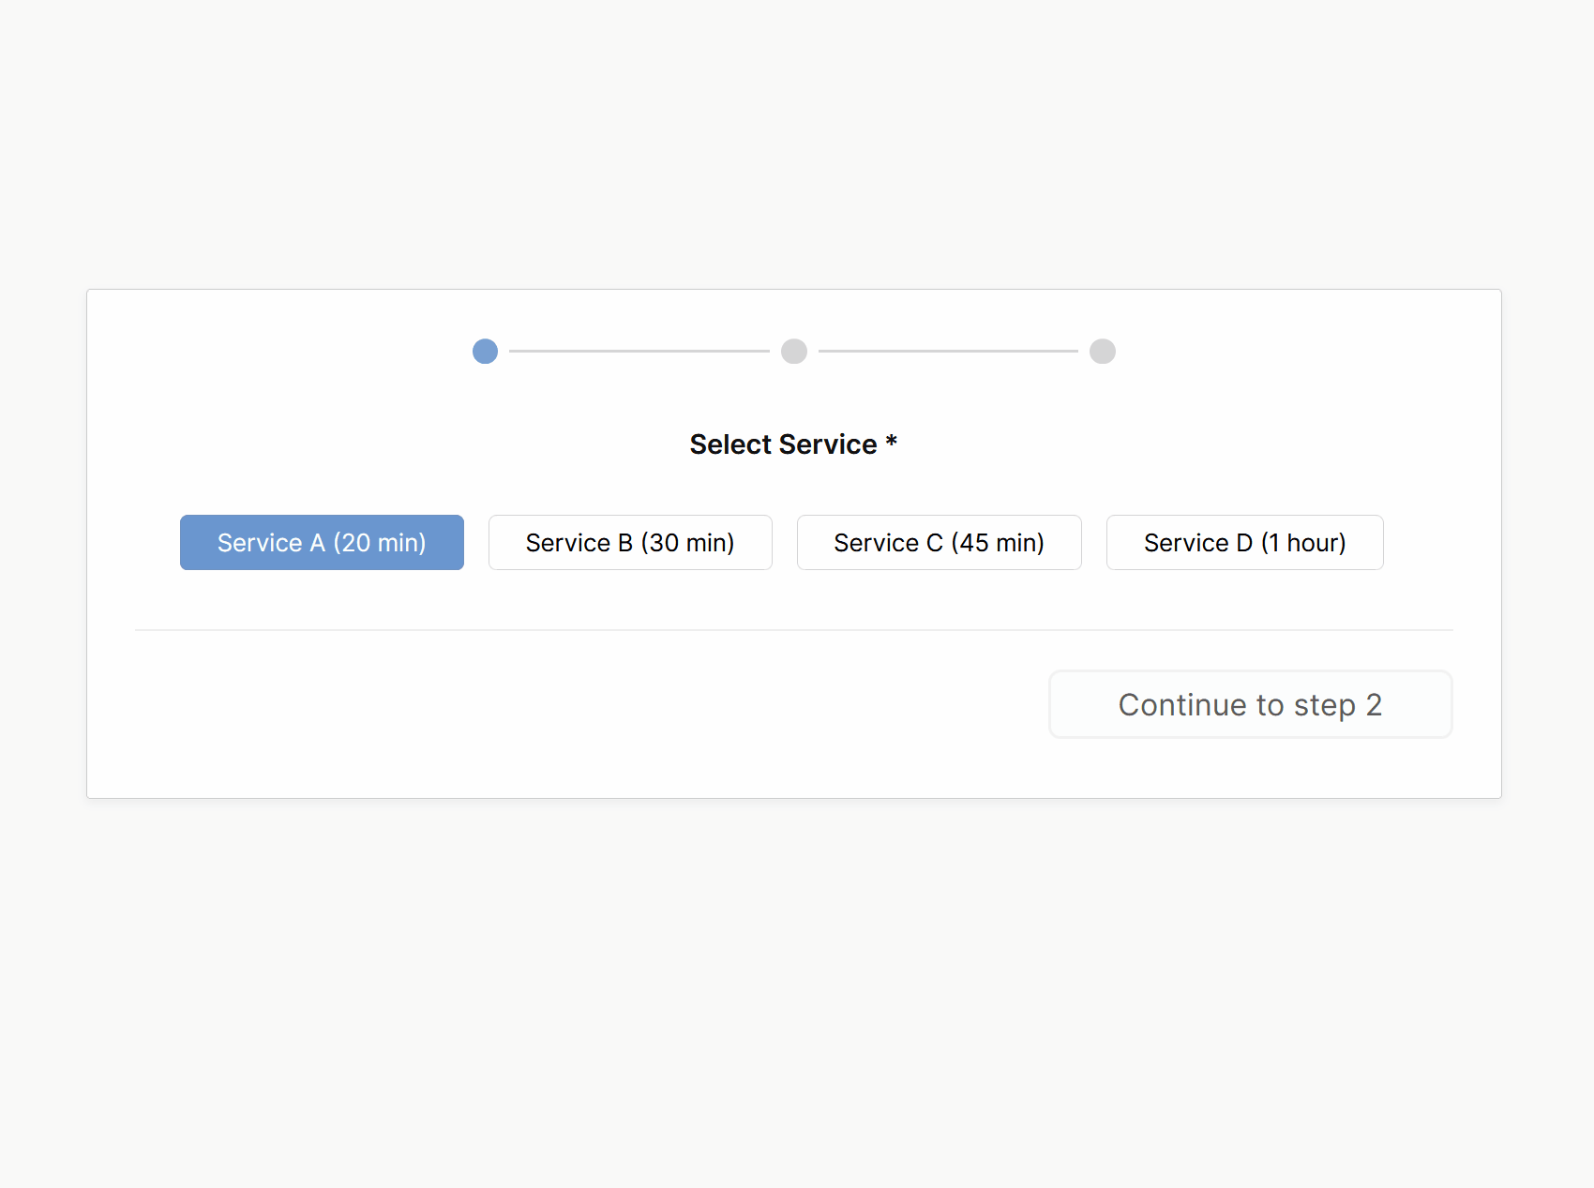1594x1188 pixels.
Task: Click the required asterisk beside Select Service
Action: tap(892, 441)
